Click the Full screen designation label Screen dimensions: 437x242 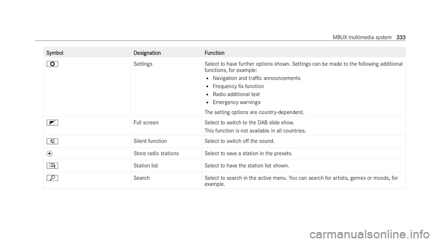point(146,123)
